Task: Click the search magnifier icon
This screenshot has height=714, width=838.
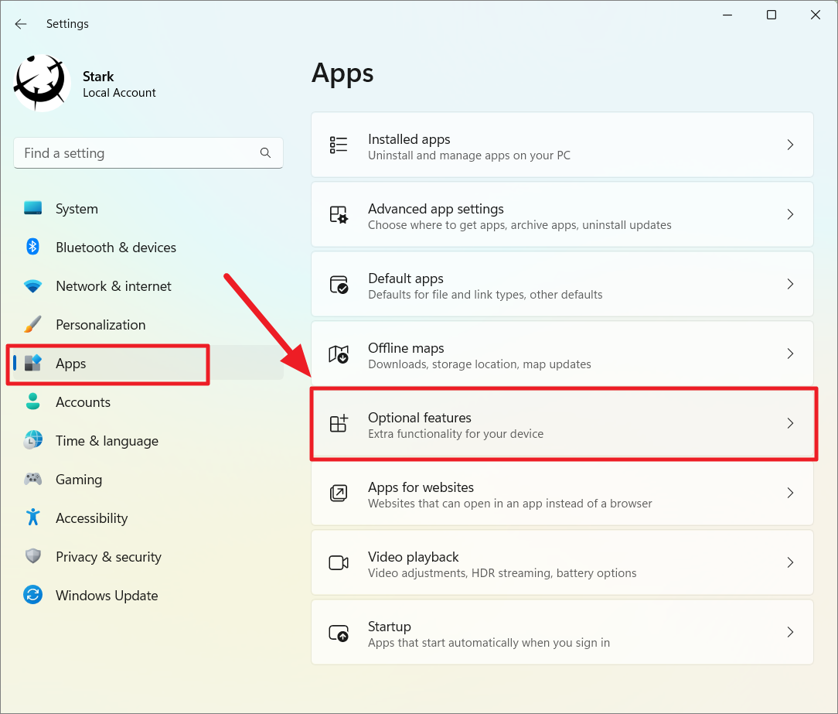Action: [265, 153]
